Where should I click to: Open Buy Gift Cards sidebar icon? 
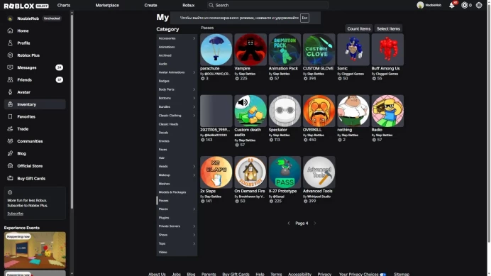pyautogui.click(x=10, y=178)
